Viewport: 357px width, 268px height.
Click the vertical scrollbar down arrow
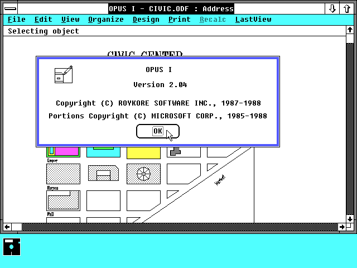tap(350, 219)
